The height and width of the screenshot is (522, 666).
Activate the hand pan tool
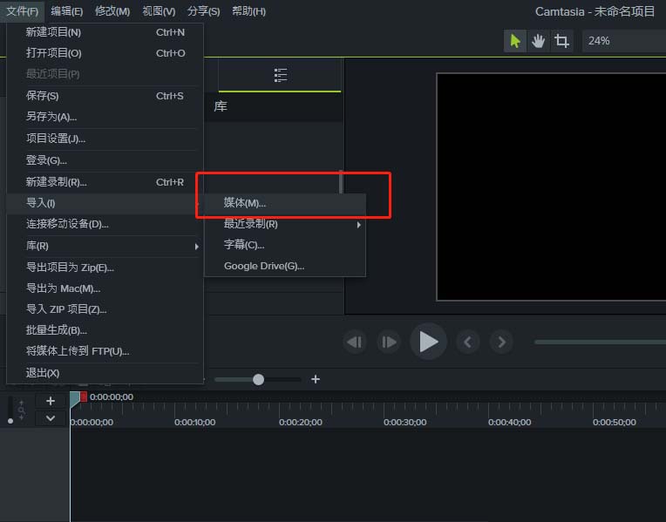[539, 41]
